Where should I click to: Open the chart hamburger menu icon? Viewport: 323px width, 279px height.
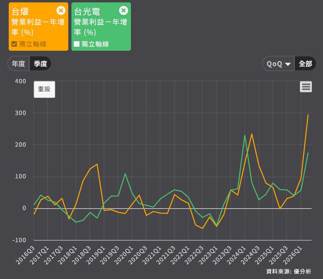(x=306, y=87)
